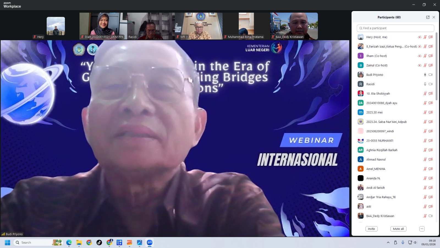The image size is (440, 248).
Task: Click muted mic icon for Ahmad Nasrul
Action: pyautogui.click(x=425, y=160)
